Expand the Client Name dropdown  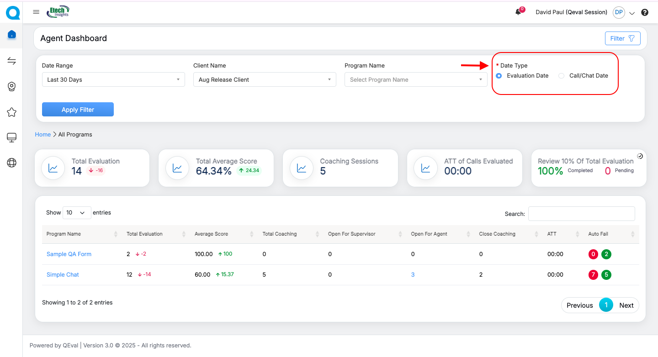click(x=265, y=80)
